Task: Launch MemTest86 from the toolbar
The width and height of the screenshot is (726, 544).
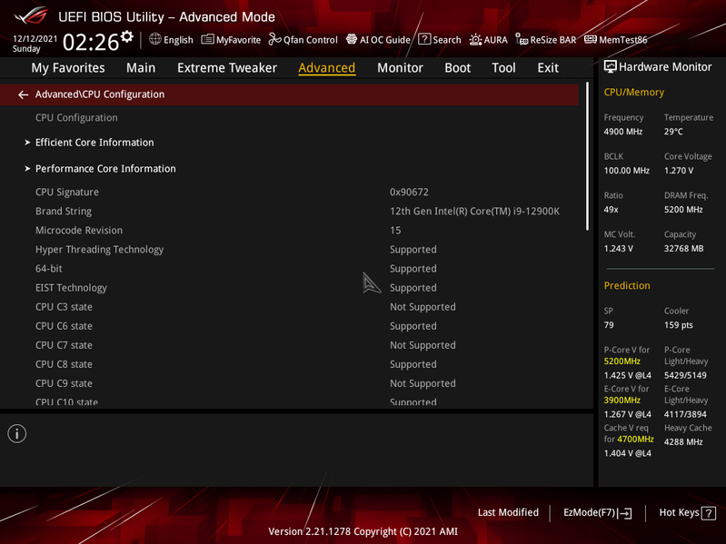Action: pyautogui.click(x=615, y=40)
